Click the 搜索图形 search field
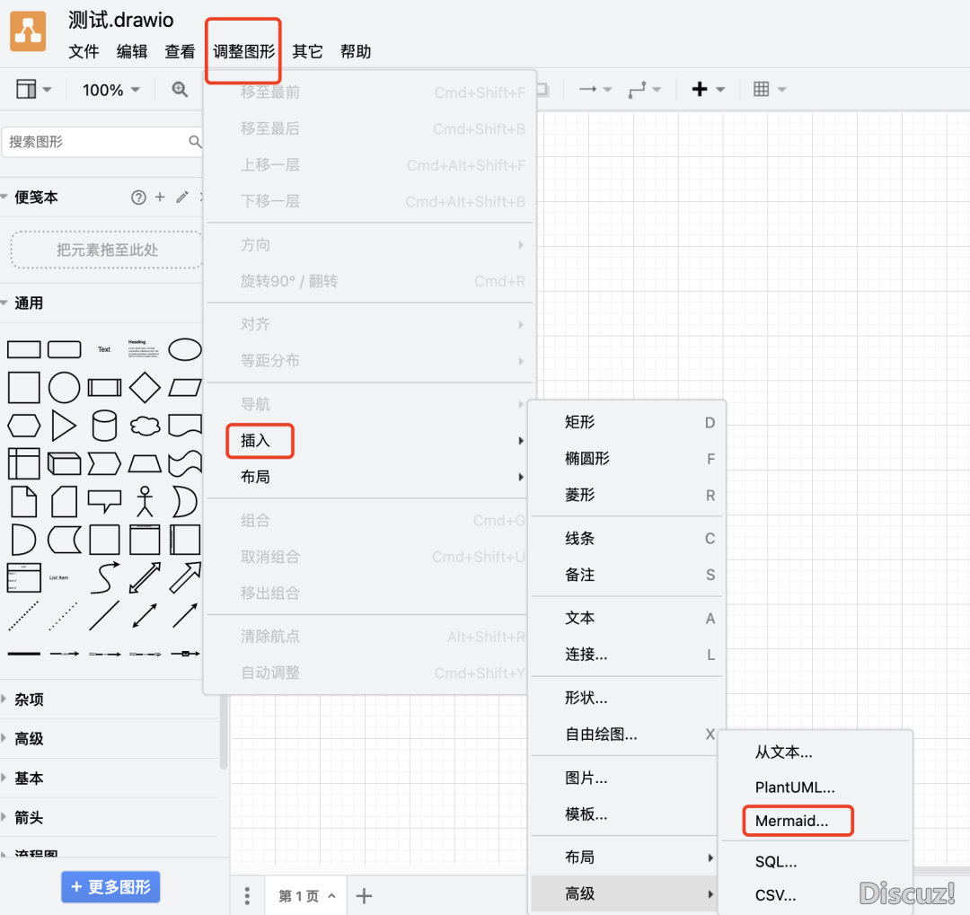 pos(94,142)
